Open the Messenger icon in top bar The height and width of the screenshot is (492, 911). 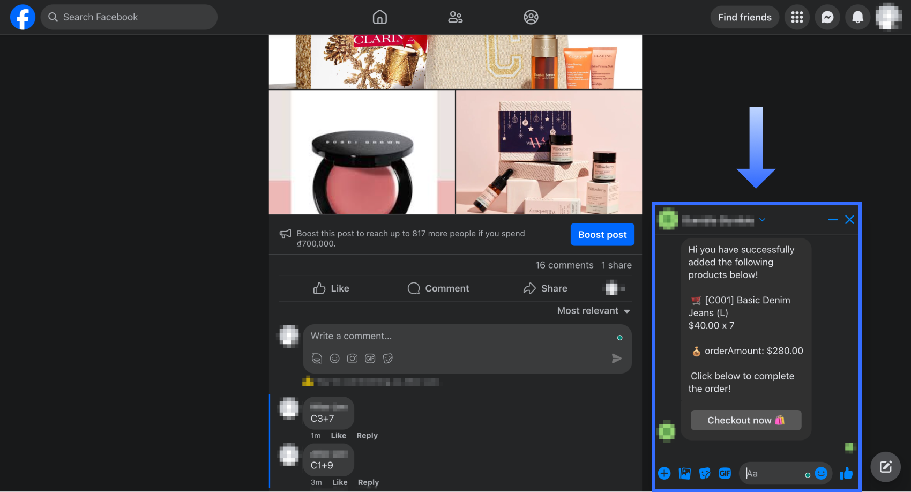point(827,17)
